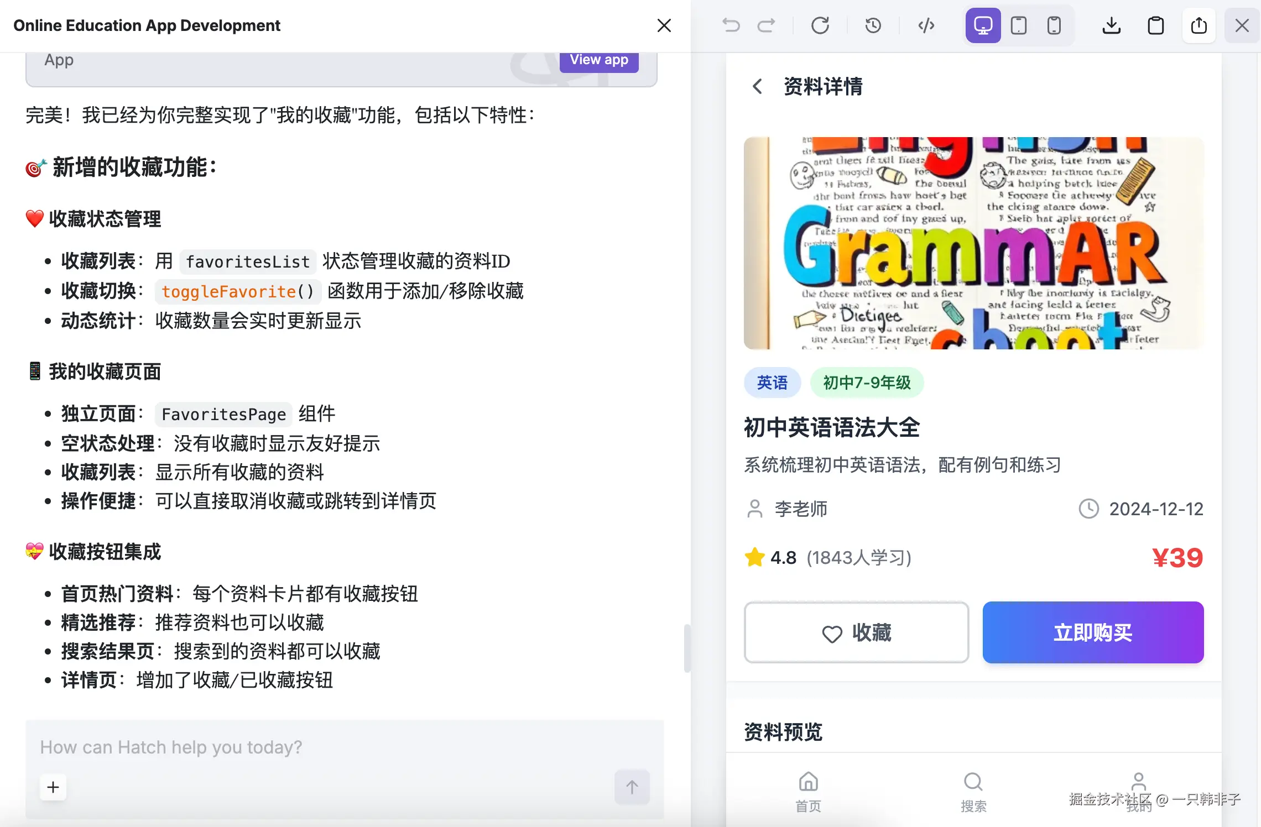Click the plus attachment button
This screenshot has height=827, width=1261.
pos(53,787)
